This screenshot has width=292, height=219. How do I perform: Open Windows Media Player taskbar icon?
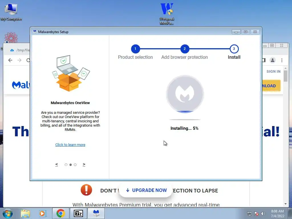pos(42,213)
